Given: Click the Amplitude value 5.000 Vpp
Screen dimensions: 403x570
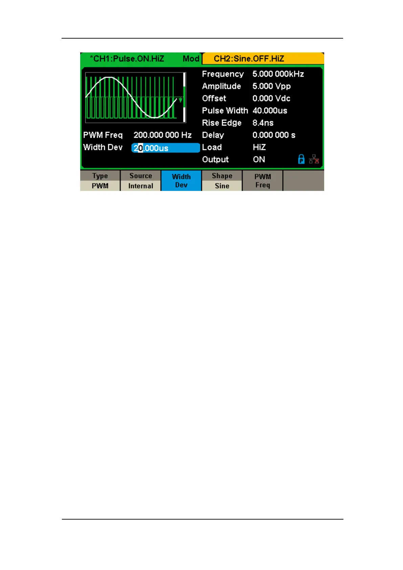Looking at the screenshot, I should 272,86.
